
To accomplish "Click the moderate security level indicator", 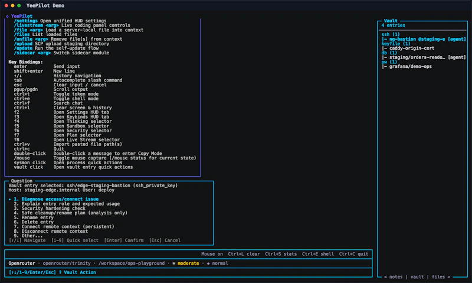I will click(x=188, y=264).
